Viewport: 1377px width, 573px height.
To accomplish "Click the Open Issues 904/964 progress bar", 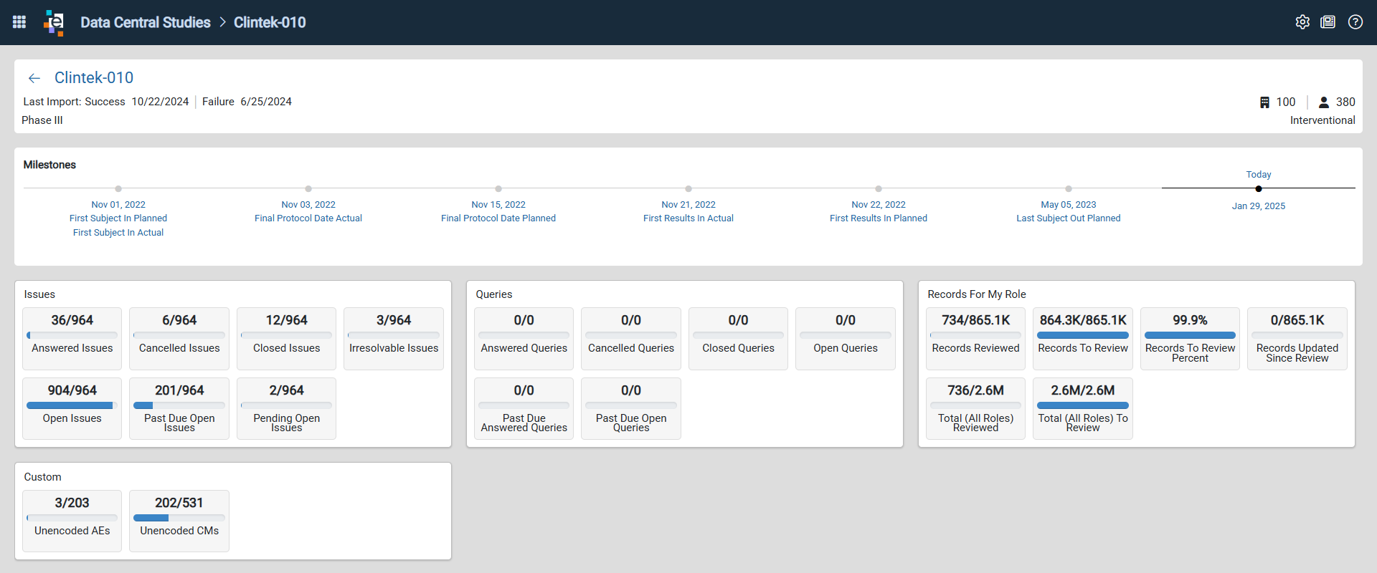I will point(72,405).
